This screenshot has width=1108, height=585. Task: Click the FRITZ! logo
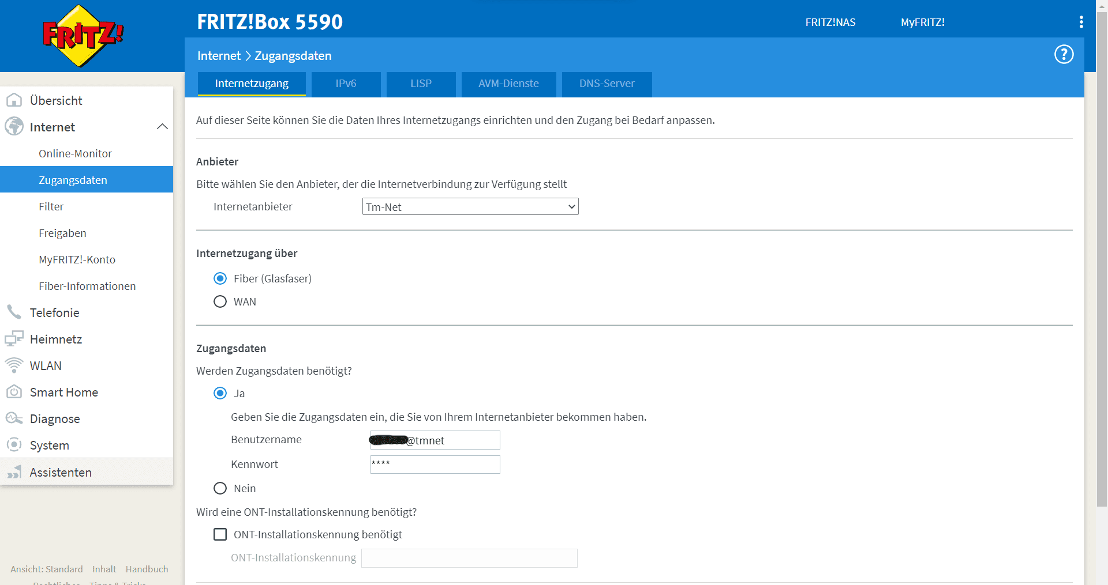[x=84, y=36]
